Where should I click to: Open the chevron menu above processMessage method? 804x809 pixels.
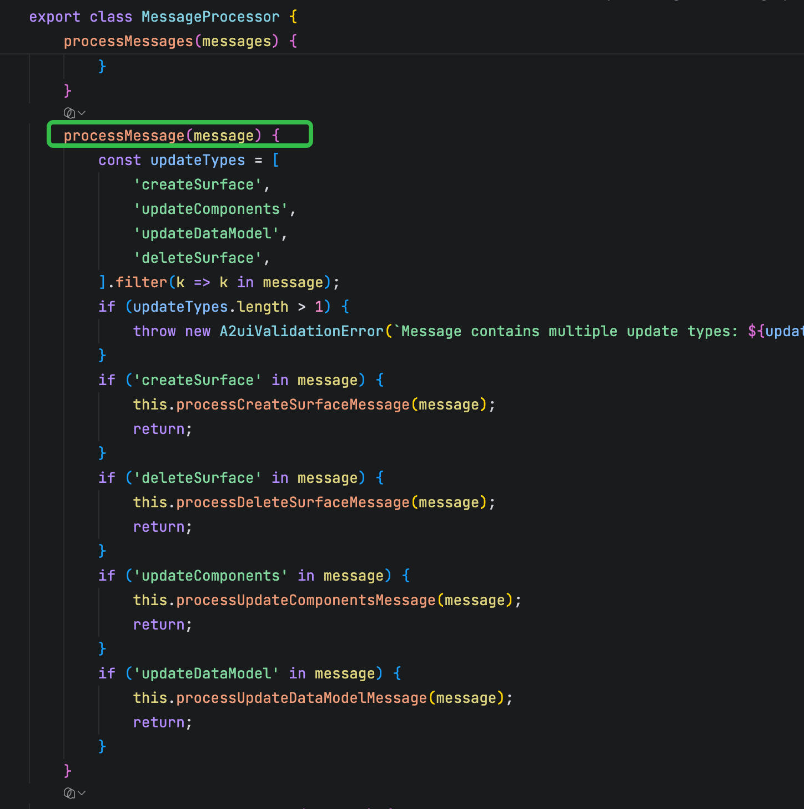tap(82, 113)
